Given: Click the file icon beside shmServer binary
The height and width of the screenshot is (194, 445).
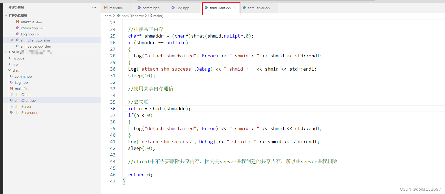Looking at the screenshot, I should [12, 106].
